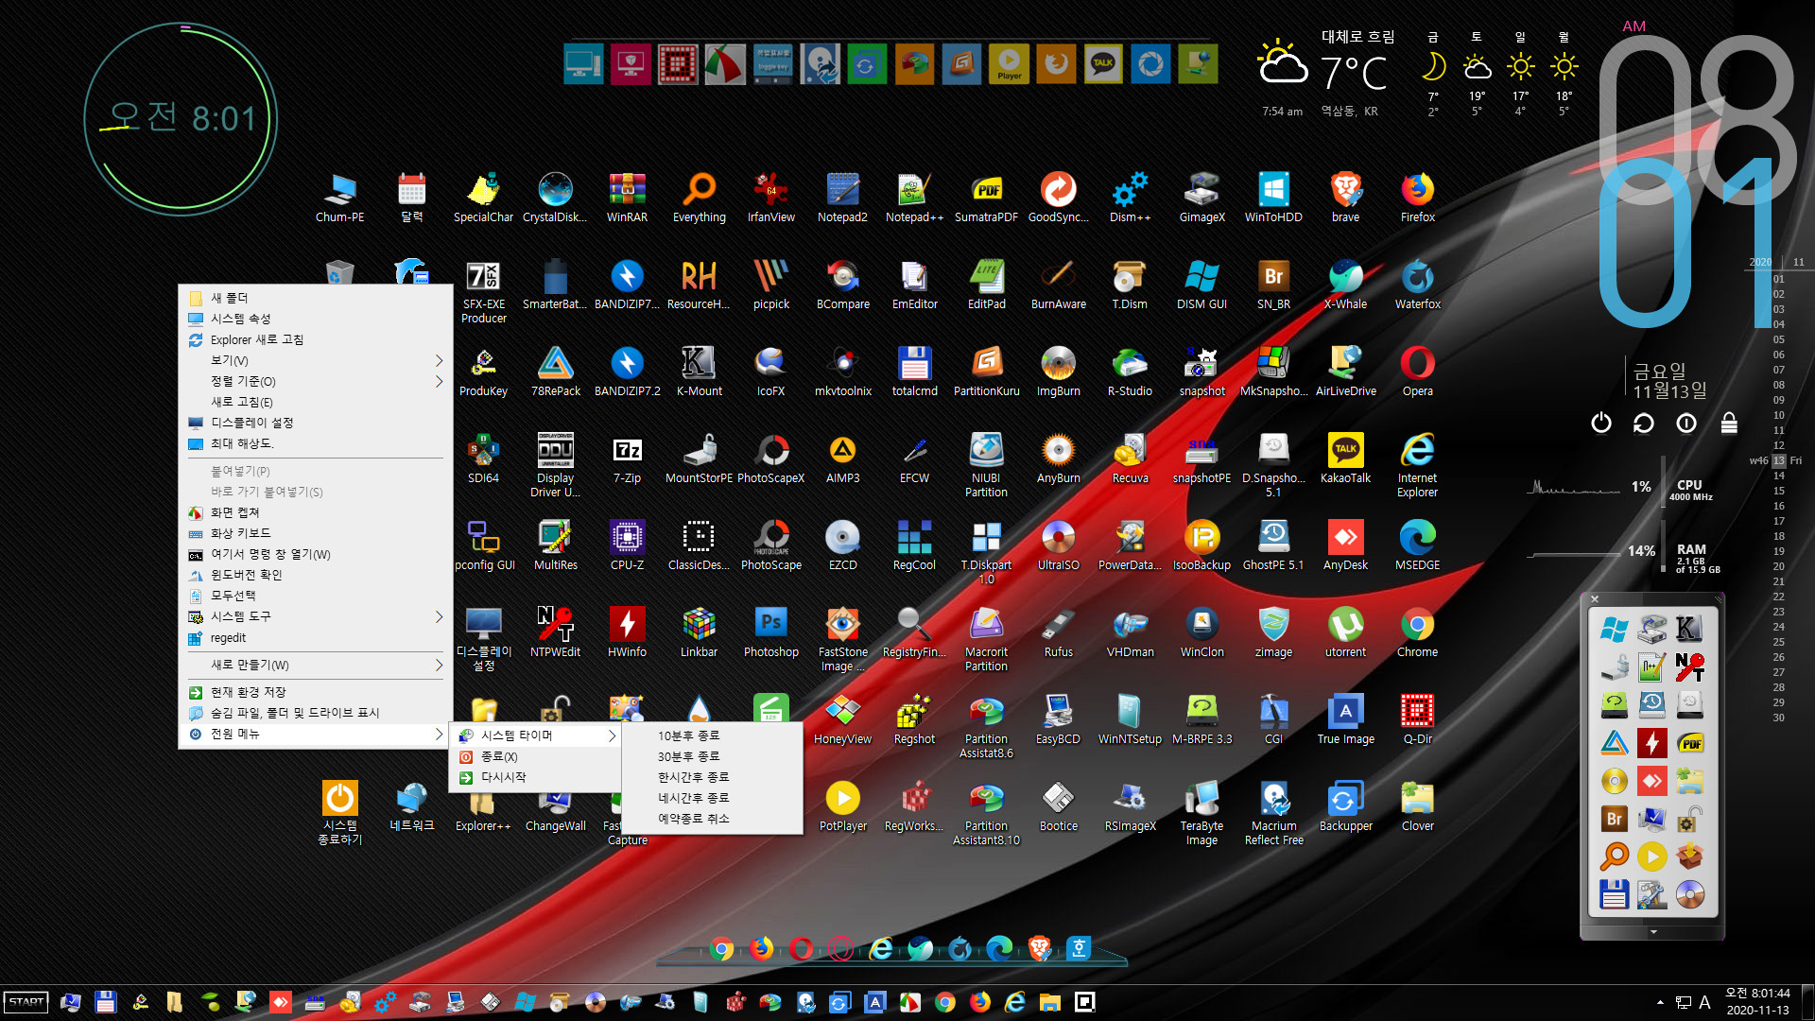
Task: Select 화면 캡쳐 menu item
Action: [317, 512]
